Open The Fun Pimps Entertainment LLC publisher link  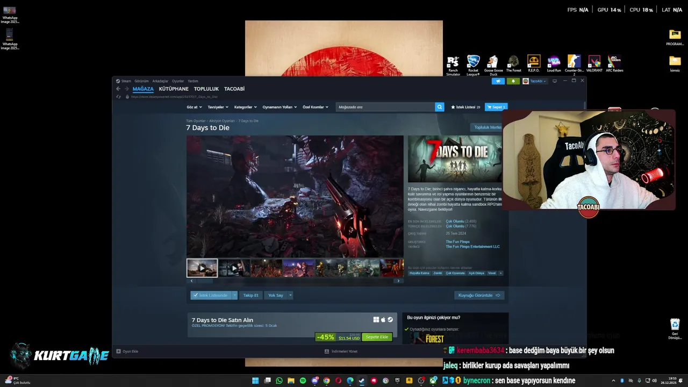pyautogui.click(x=472, y=247)
